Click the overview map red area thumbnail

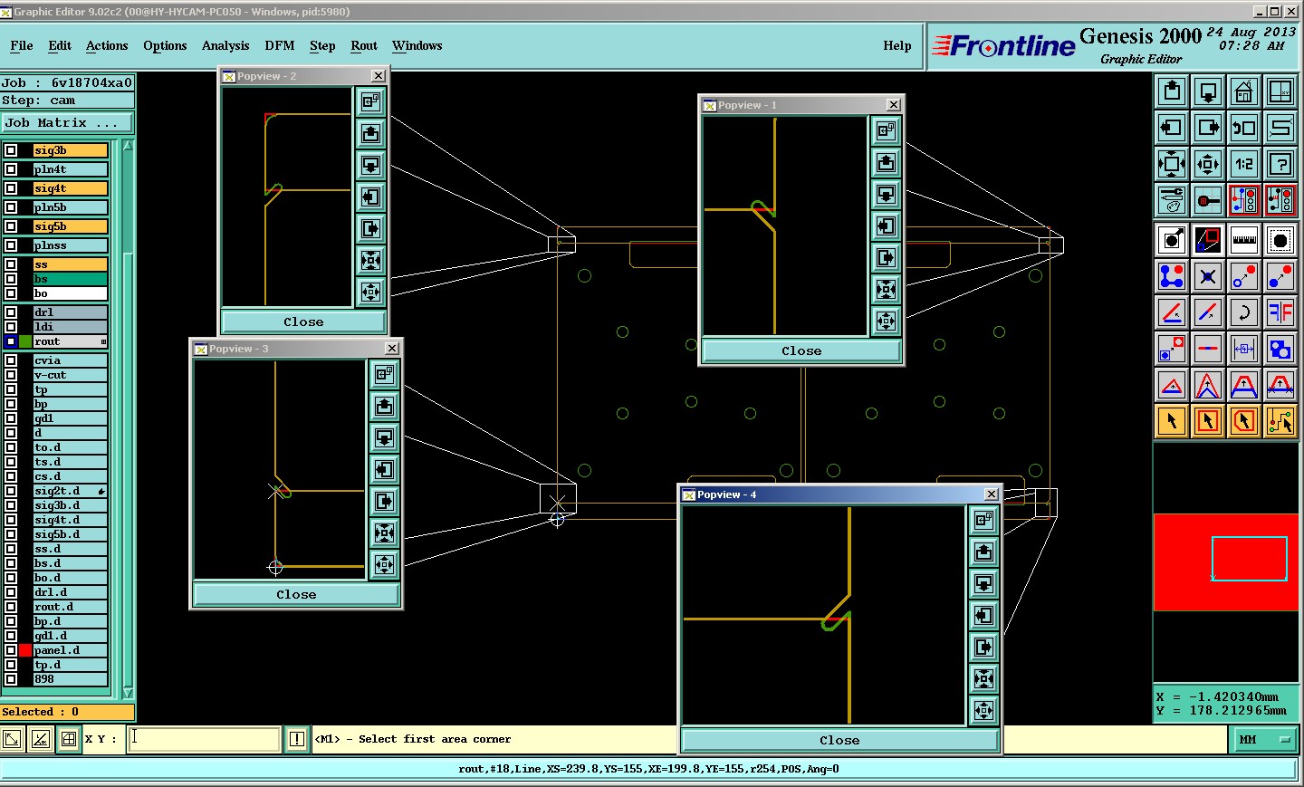[x=1227, y=562]
